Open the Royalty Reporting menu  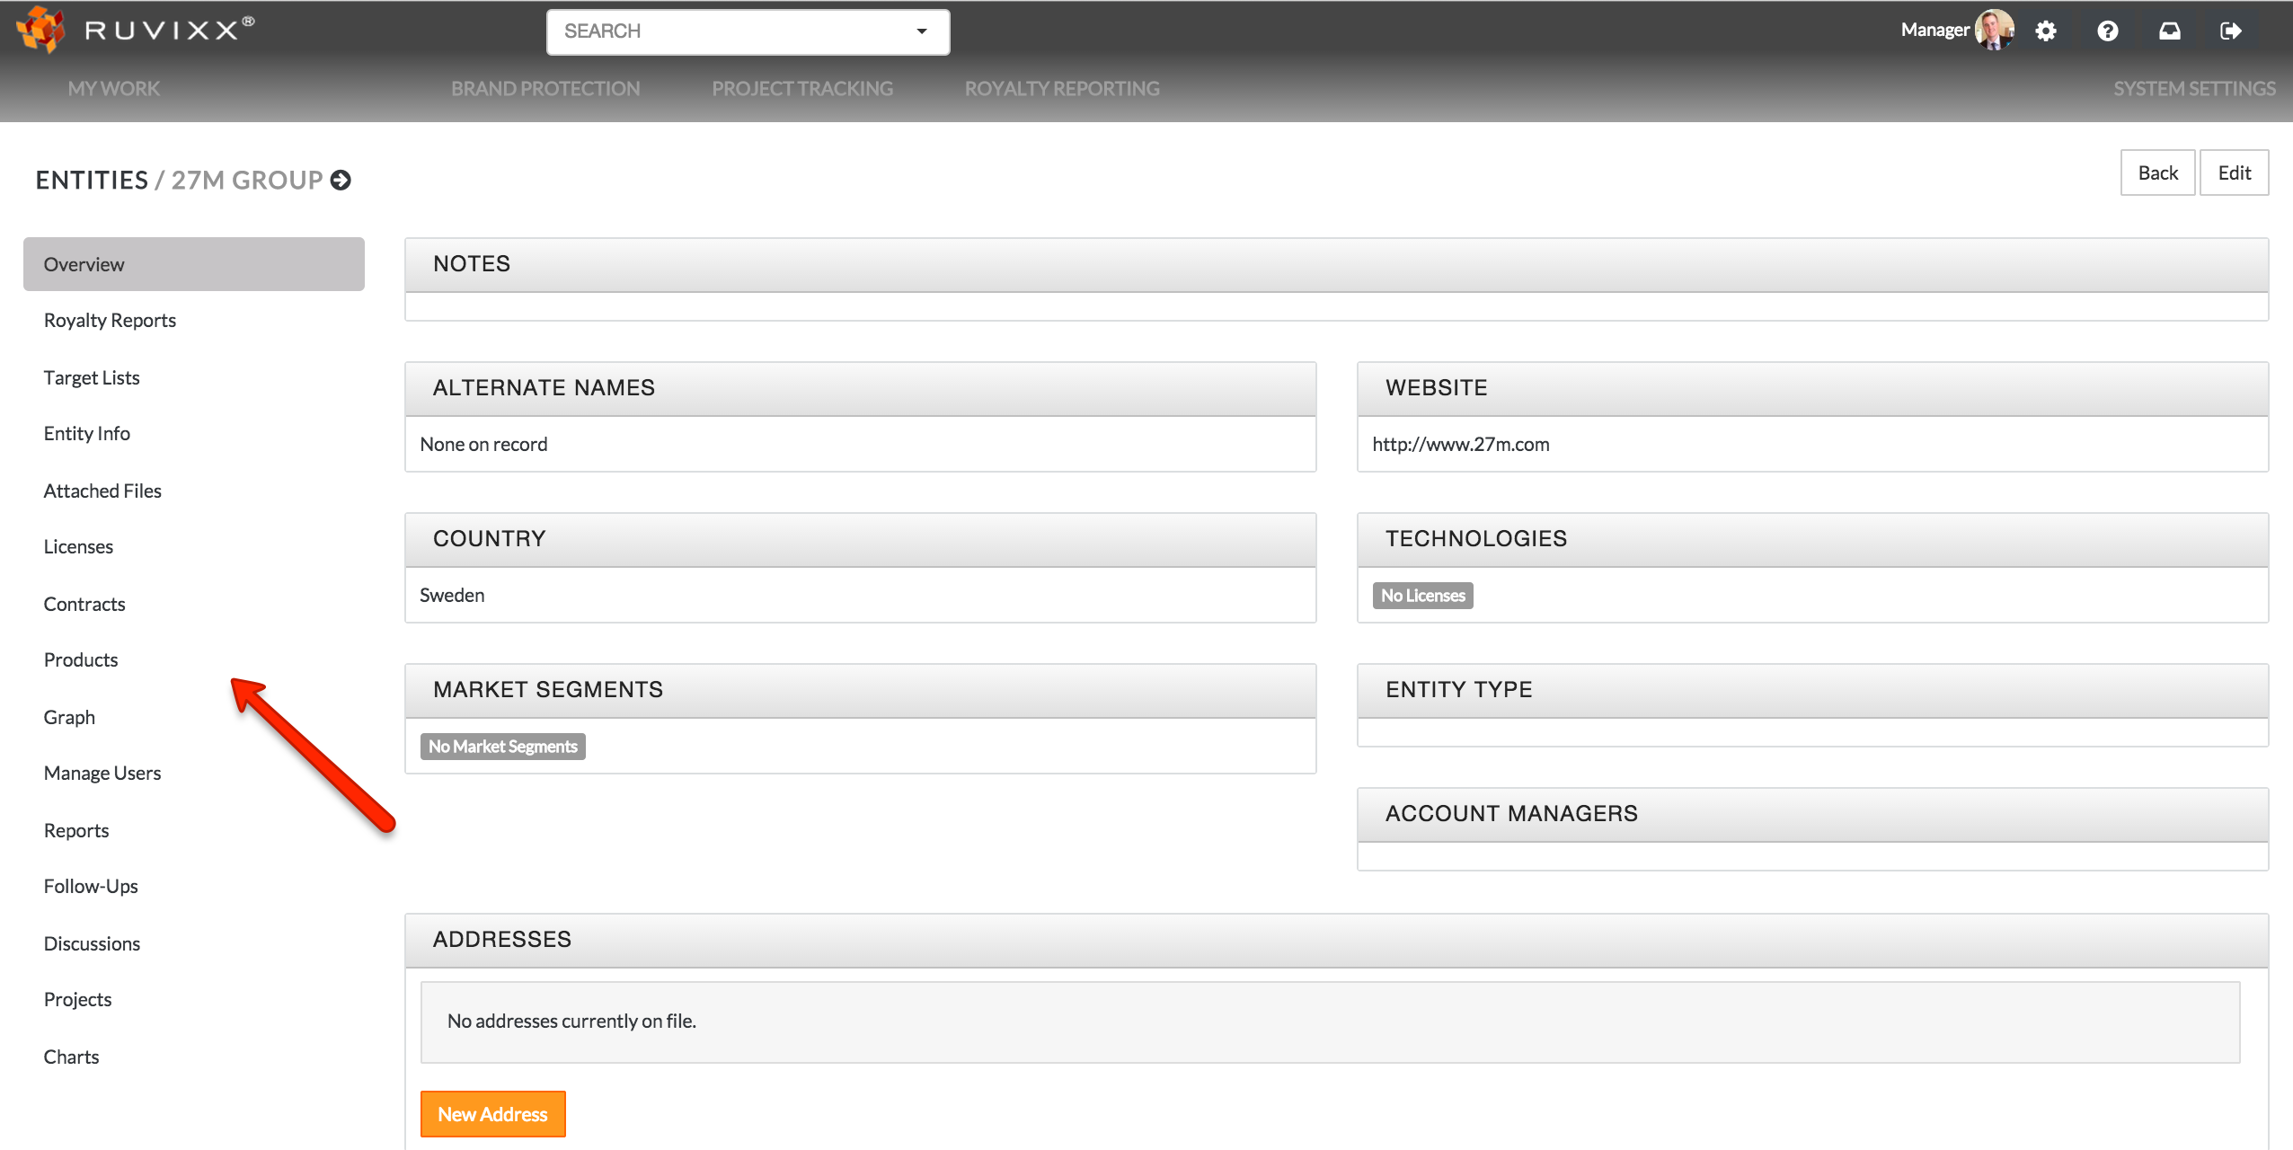click(x=1062, y=89)
